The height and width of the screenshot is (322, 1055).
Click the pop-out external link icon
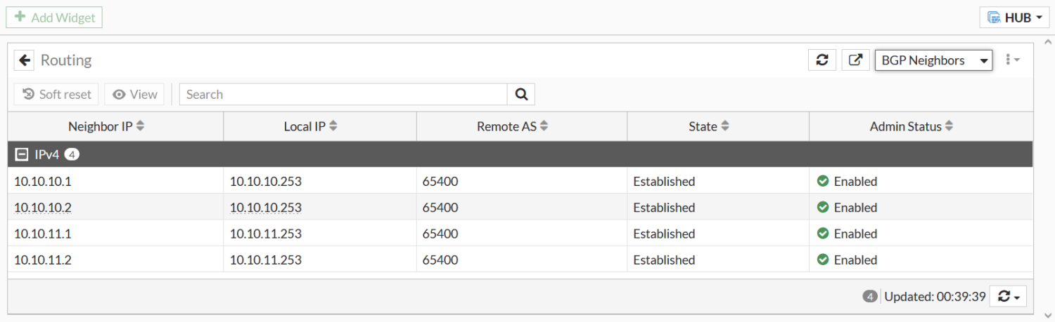(x=855, y=60)
